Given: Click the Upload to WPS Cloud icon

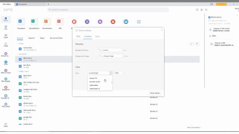Looking at the screenshot, I should click(x=210, y=30).
